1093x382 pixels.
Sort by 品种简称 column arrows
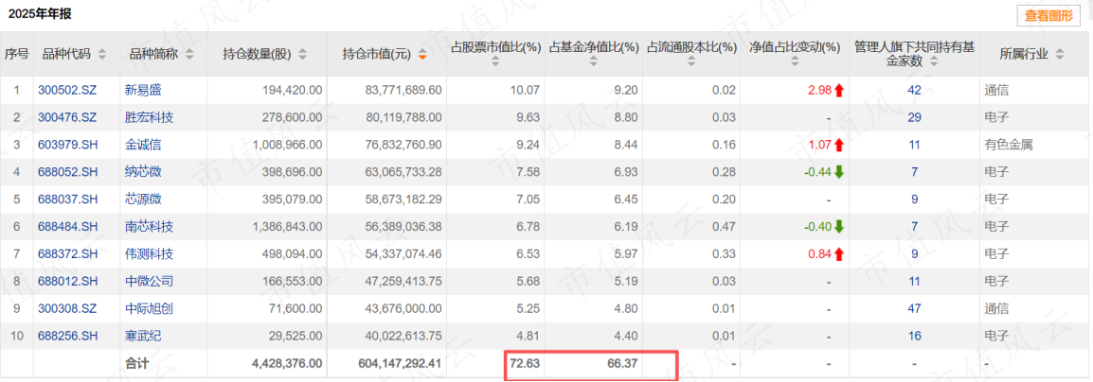pos(189,54)
